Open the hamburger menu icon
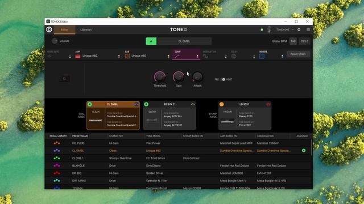The height and width of the screenshot is (204, 364). (x=308, y=29)
